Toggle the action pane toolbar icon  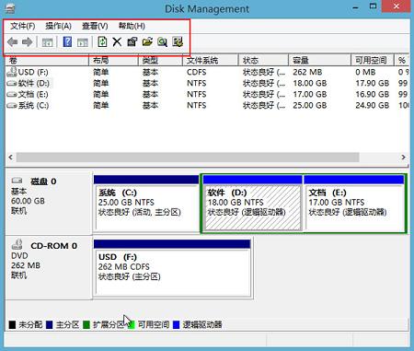pyautogui.click(x=83, y=41)
